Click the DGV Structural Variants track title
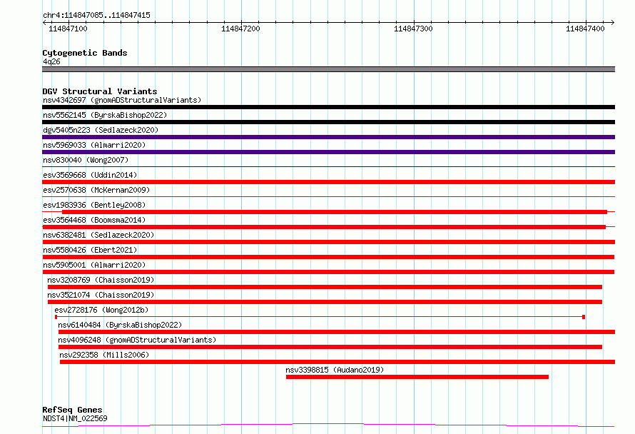 [x=100, y=91]
